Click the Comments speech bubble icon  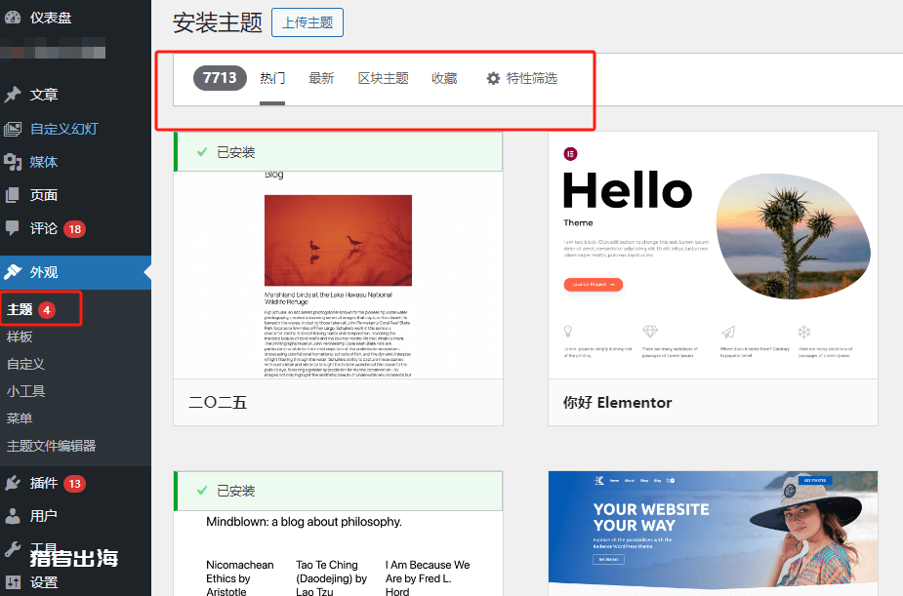click(13, 228)
